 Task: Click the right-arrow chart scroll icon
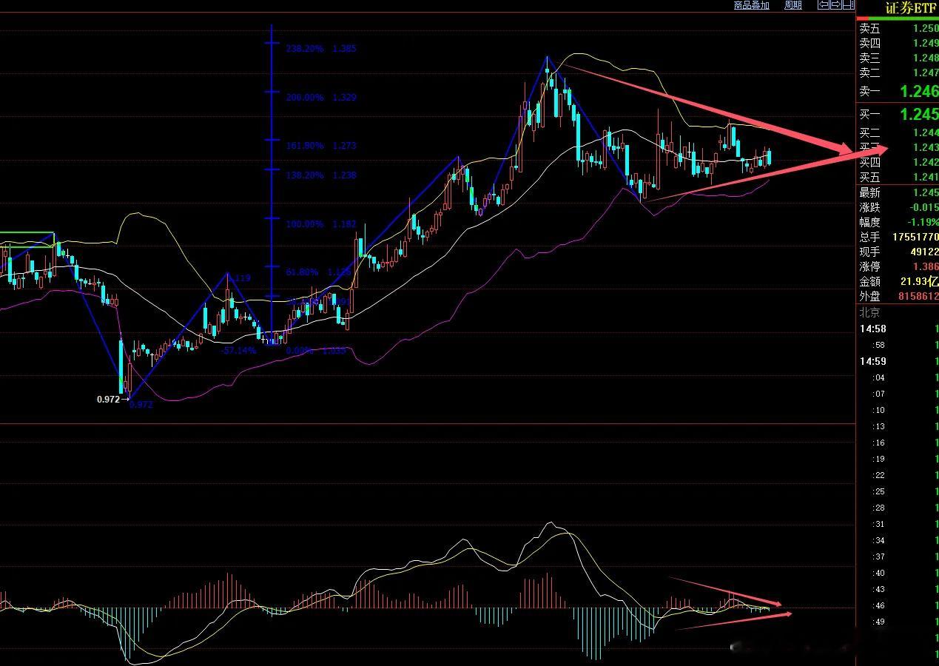pyautogui.click(x=836, y=4)
